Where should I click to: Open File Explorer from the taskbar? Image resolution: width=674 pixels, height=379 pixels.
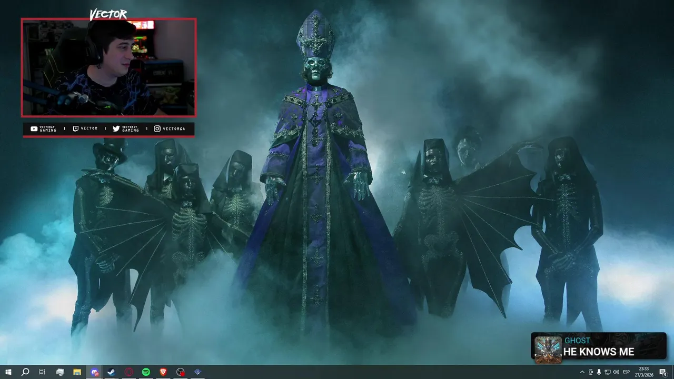(77, 372)
